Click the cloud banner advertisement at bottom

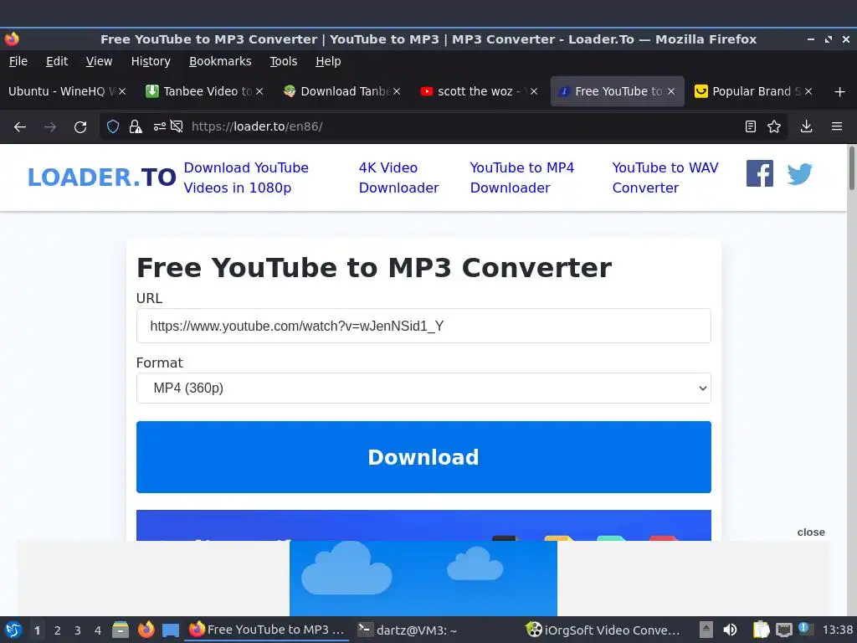coord(423,578)
